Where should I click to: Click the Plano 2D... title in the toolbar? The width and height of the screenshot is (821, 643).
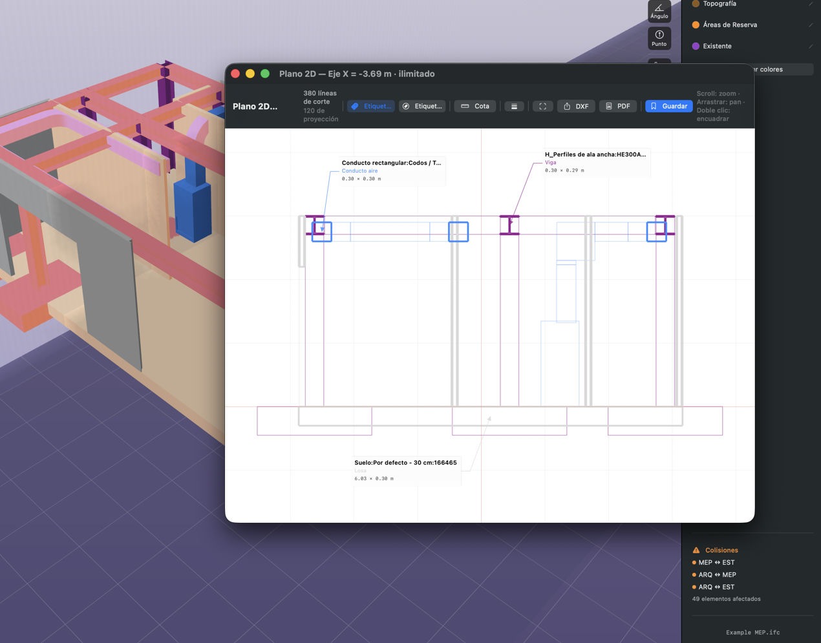[255, 106]
